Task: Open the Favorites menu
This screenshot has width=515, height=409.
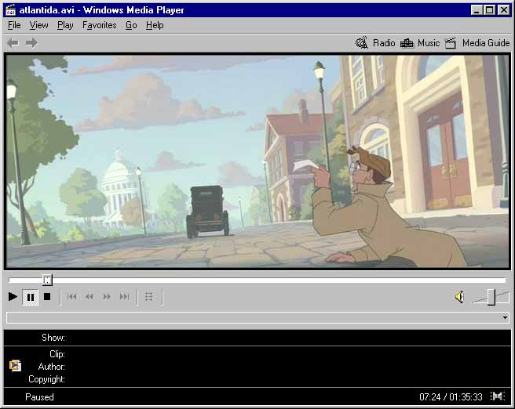Action: pyautogui.click(x=99, y=25)
